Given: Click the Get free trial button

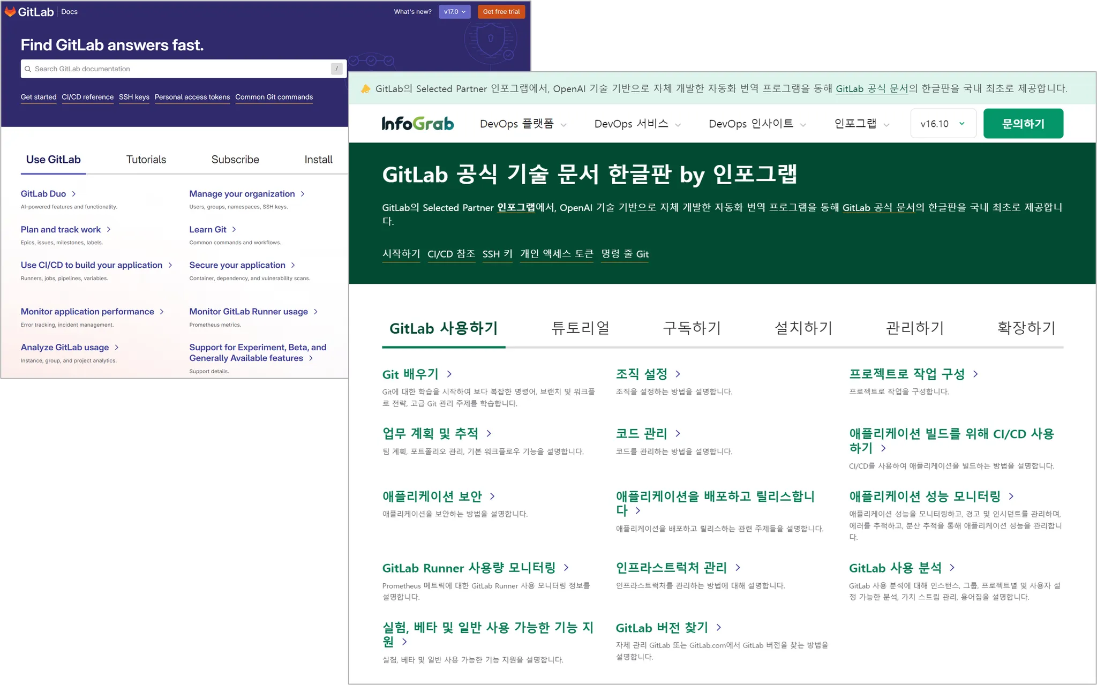Looking at the screenshot, I should point(501,12).
